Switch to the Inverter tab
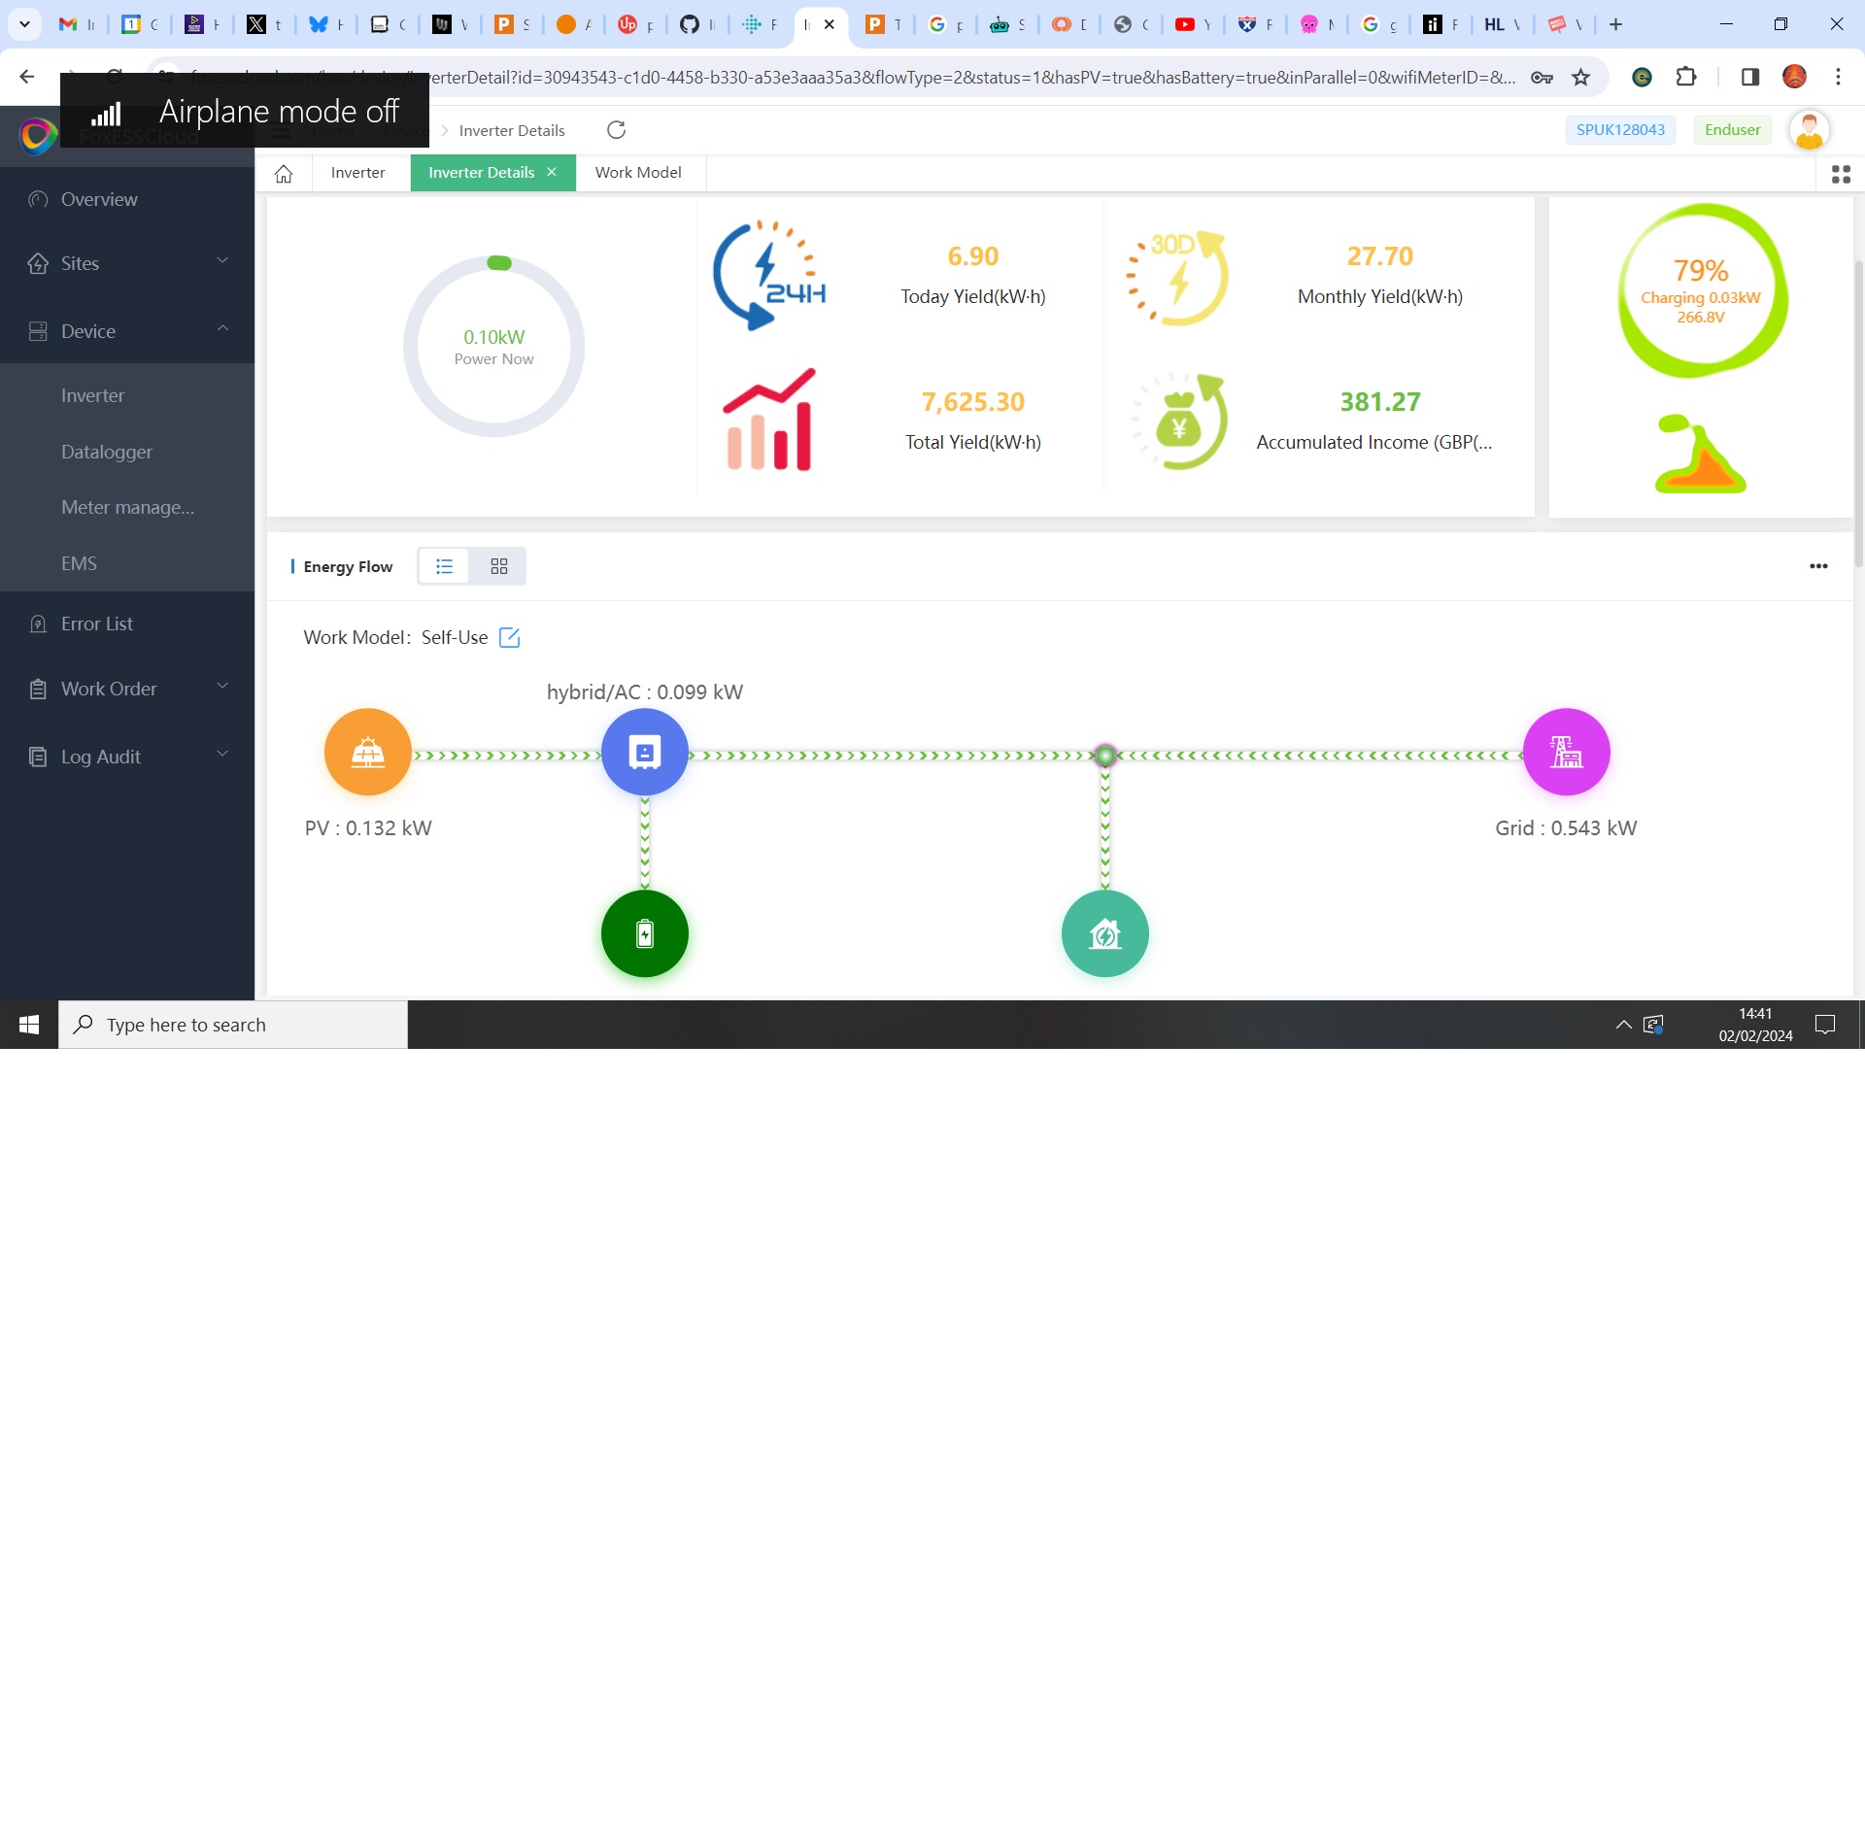 click(x=357, y=173)
